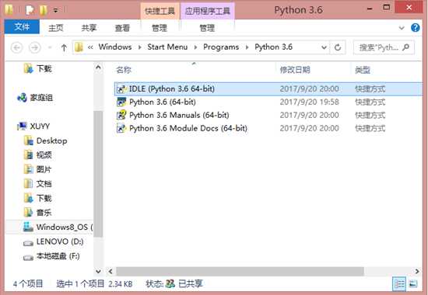Expand the arrow after Windows breadcrumb
Viewport: 428px width, 295px height.
[140, 47]
